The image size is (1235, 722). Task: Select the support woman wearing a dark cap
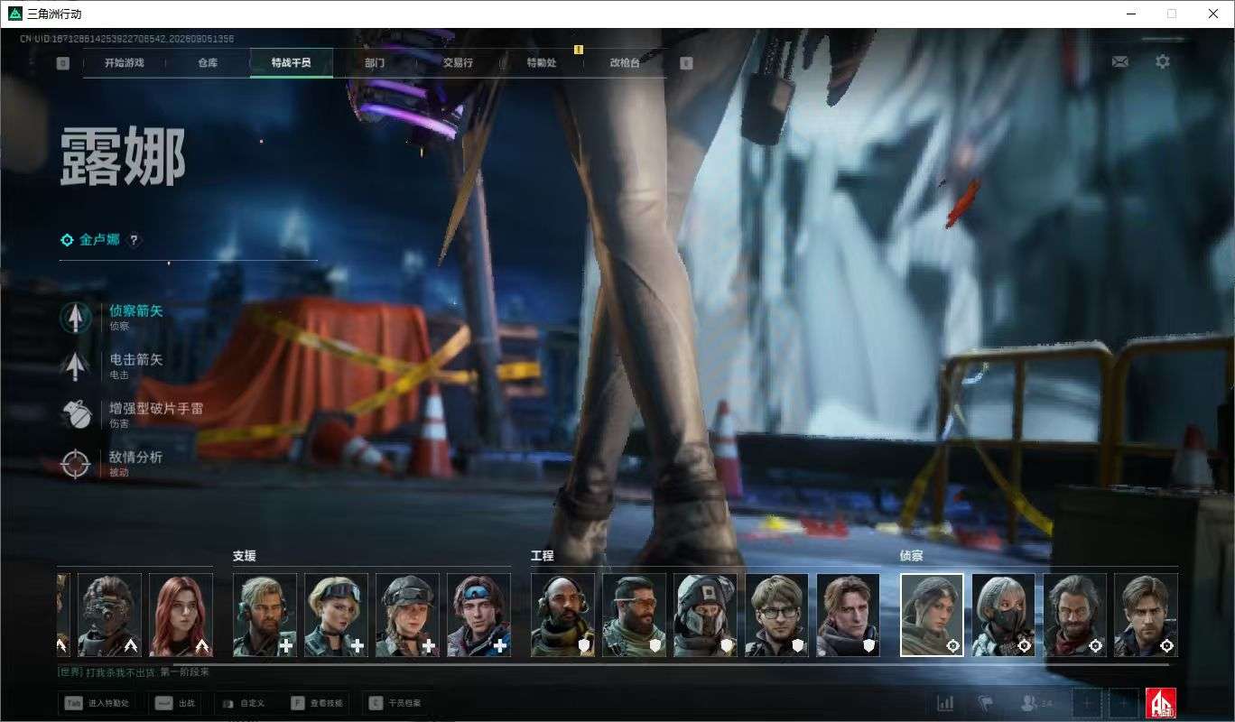(407, 615)
